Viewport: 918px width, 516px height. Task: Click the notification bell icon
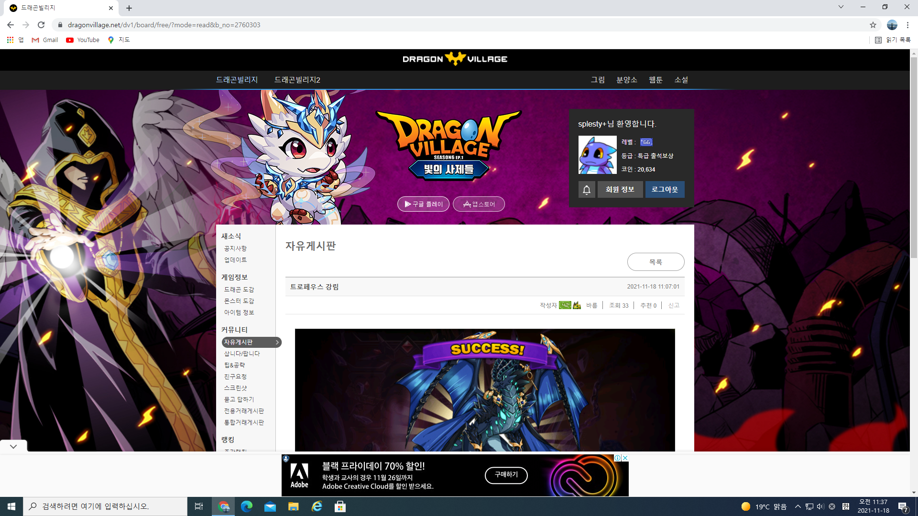pos(587,190)
